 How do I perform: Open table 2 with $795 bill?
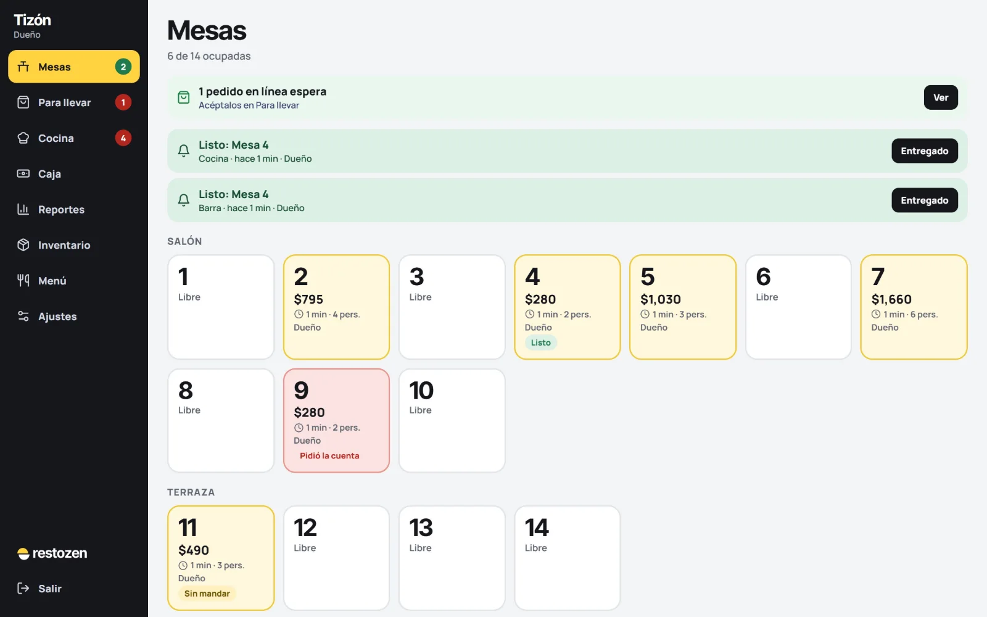[337, 307]
